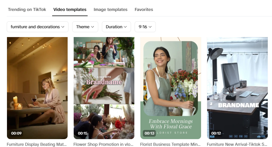Open the Duration filter dropdown
The width and height of the screenshot is (272, 147).
tap(116, 27)
